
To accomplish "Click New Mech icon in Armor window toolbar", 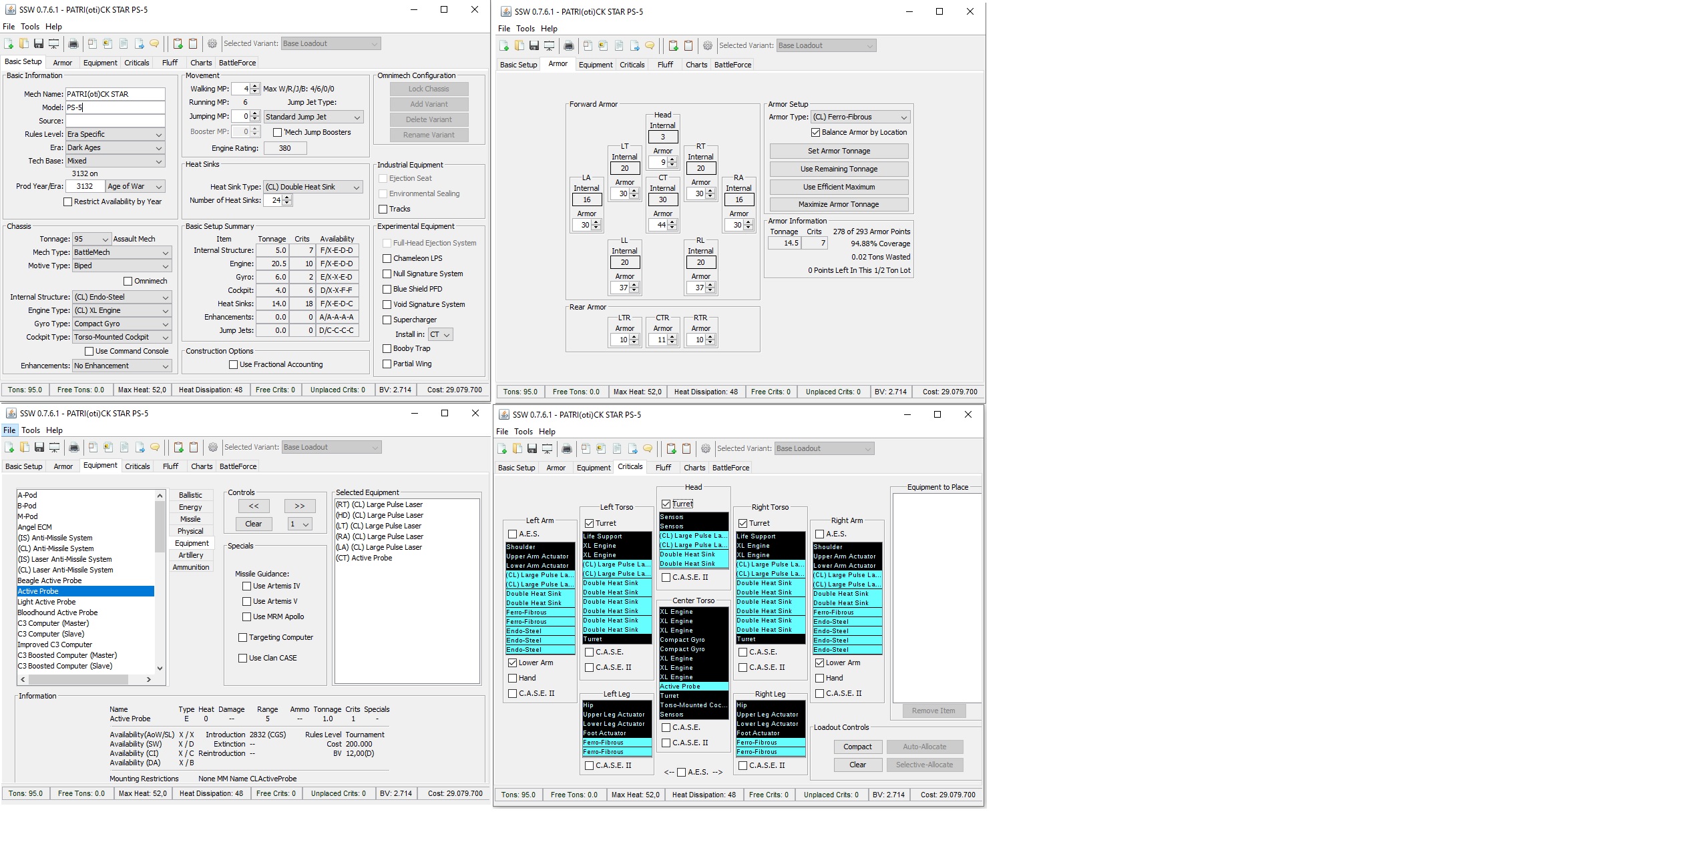I will coord(504,46).
